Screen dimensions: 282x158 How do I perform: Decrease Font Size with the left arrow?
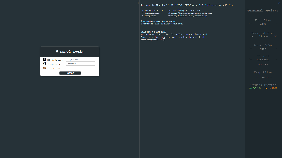tap(250, 23)
